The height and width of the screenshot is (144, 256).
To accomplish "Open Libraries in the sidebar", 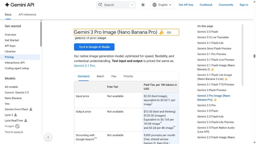I will tap(10, 51).
